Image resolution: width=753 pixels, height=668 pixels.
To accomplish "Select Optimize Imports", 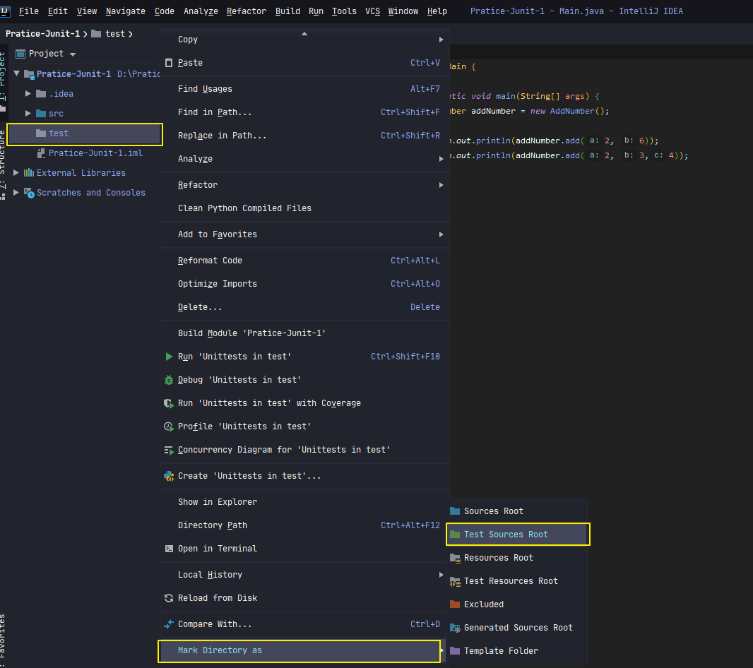I will 305,284.
